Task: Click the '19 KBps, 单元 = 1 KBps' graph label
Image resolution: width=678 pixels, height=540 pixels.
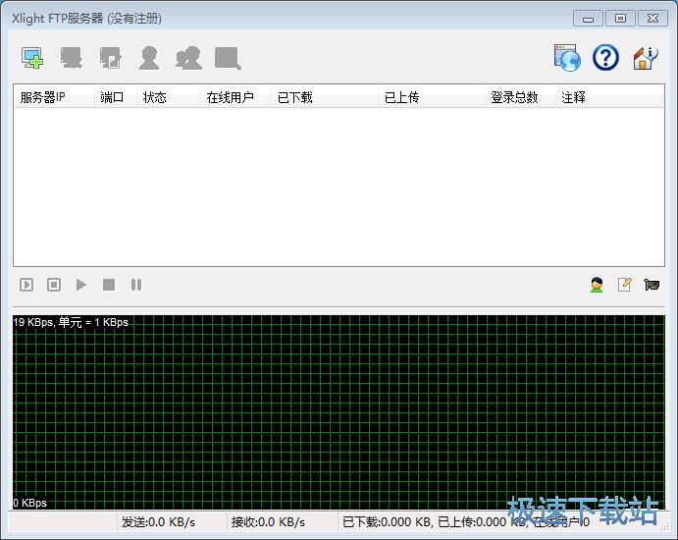Action: tap(71, 322)
